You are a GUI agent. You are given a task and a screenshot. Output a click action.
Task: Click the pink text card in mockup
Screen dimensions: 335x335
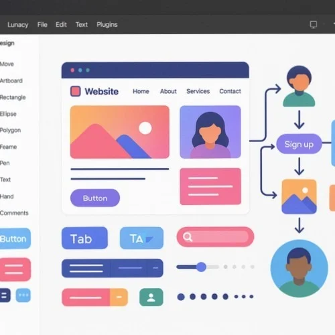[x=210, y=186]
